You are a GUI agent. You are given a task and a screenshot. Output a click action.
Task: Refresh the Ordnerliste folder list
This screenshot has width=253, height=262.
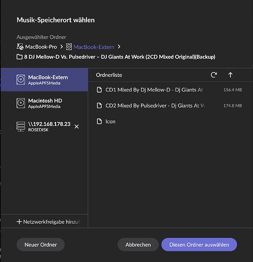point(214,75)
